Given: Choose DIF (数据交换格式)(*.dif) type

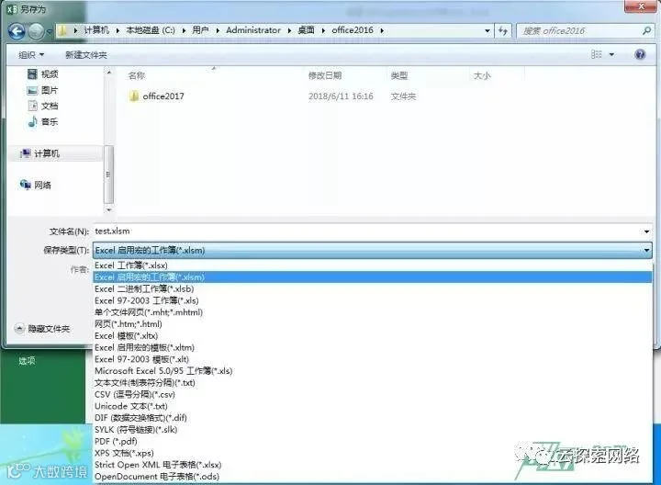Looking at the screenshot, I should [372, 418].
